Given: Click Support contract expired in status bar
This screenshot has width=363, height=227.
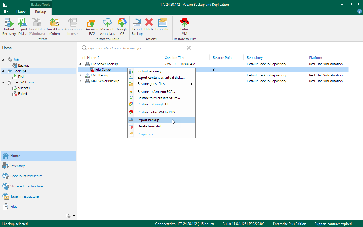Looking at the screenshot, I should click(x=333, y=224).
